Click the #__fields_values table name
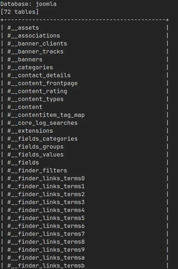 35,155
